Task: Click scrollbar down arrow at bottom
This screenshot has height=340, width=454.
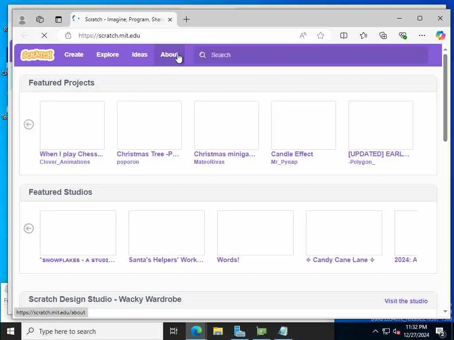Action: [x=445, y=312]
